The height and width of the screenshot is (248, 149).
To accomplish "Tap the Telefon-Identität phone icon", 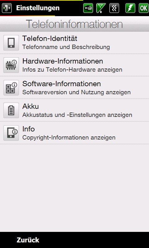I will [11, 43].
